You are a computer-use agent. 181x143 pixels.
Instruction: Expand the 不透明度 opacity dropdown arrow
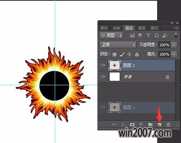click(x=174, y=45)
